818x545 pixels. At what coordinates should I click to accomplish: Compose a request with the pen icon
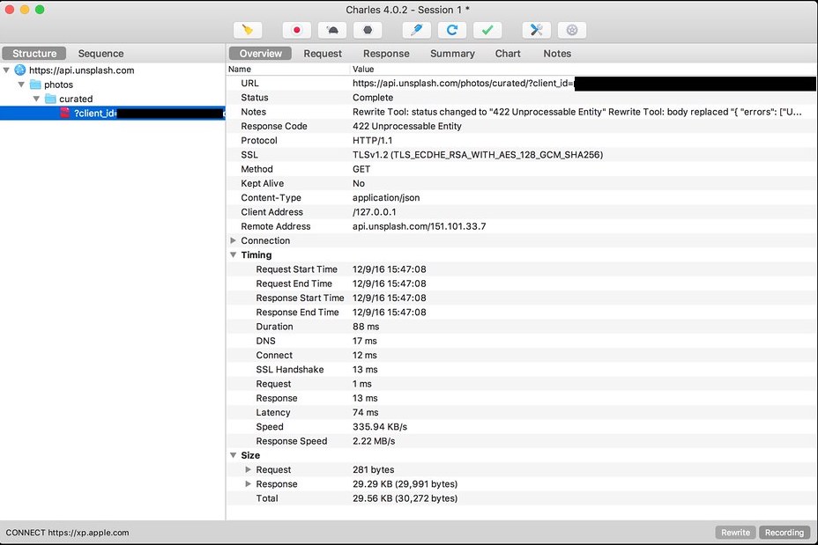coord(417,30)
